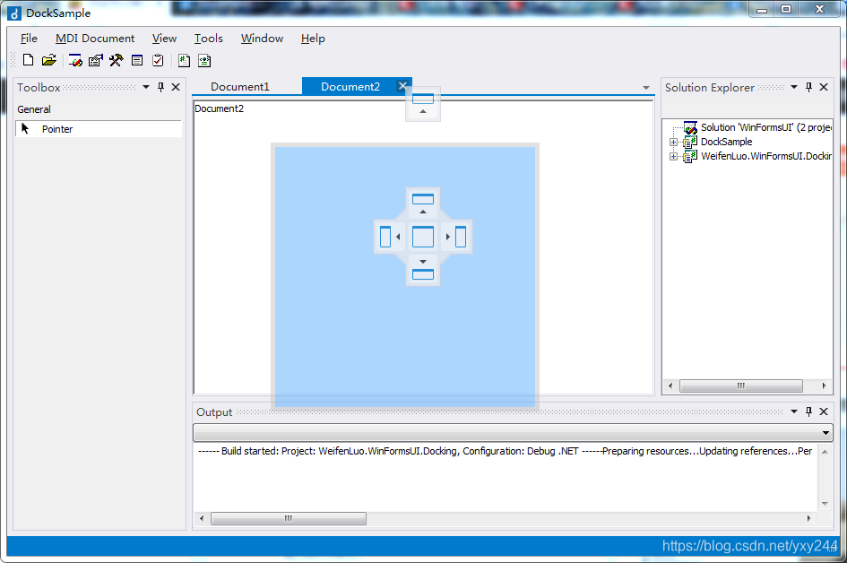
Task: Close the Output panel
Action: [x=824, y=411]
